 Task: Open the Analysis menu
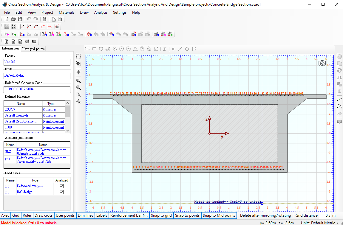click(x=101, y=13)
